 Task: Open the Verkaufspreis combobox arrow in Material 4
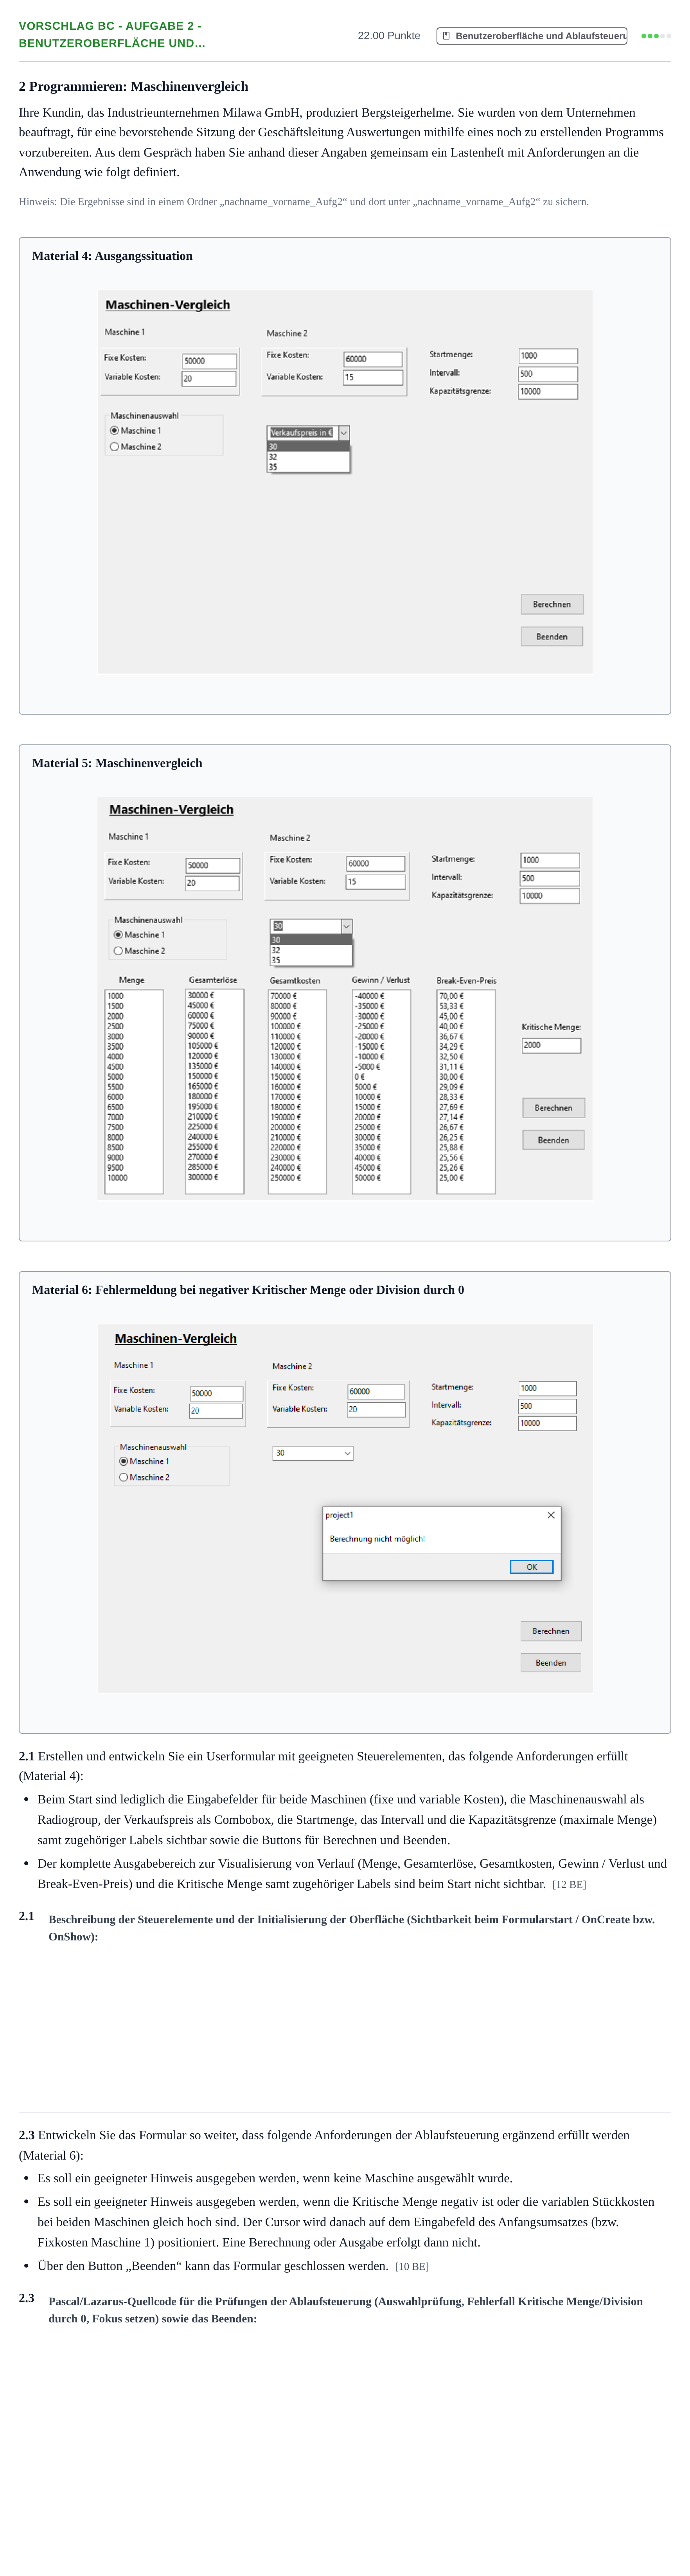pos(343,433)
